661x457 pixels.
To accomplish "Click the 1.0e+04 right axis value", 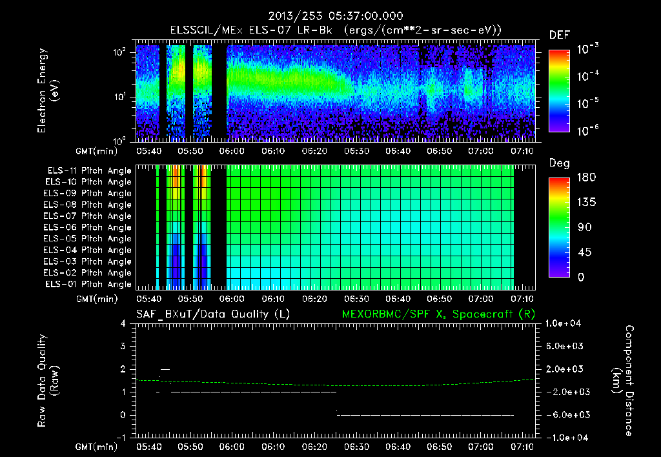I will [x=564, y=323].
